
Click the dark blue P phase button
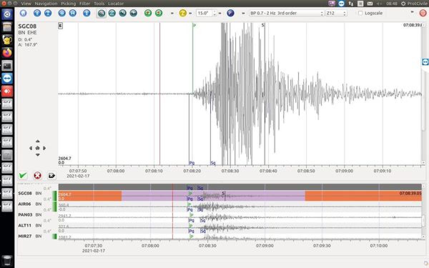point(231,13)
